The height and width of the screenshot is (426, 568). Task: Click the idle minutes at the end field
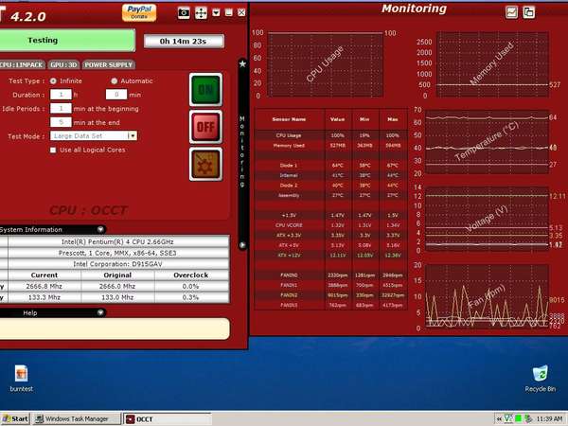click(x=61, y=122)
